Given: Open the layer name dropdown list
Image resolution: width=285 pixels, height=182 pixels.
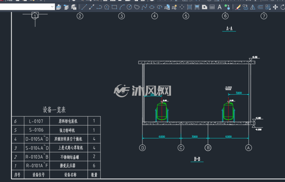Looking at the screenshot, I should (x=52, y=7).
